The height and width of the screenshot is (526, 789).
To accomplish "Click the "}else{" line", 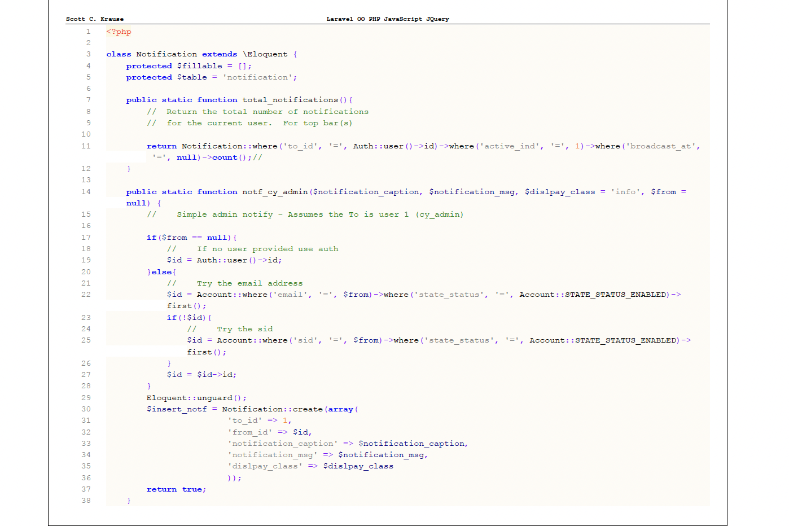I will coord(161,272).
